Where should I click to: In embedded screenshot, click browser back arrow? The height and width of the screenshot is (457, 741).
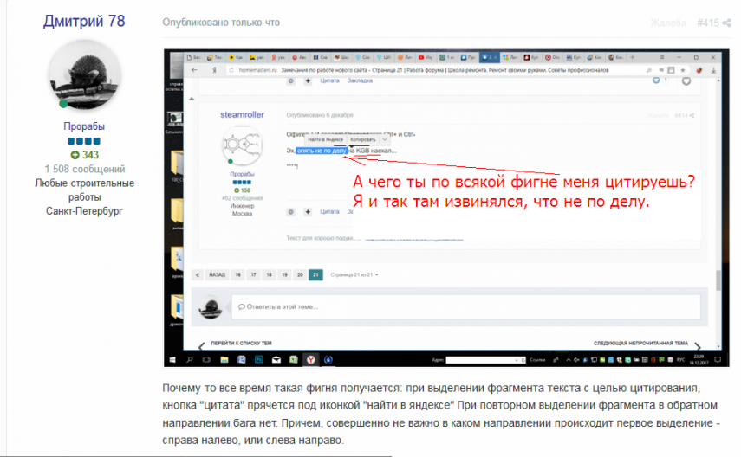pos(194,70)
